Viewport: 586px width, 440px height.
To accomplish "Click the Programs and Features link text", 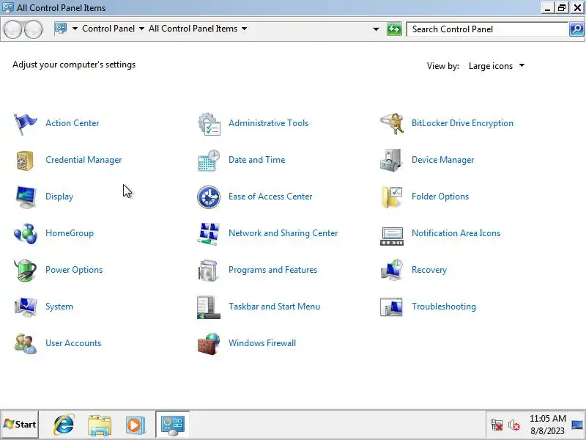I will tap(272, 270).
